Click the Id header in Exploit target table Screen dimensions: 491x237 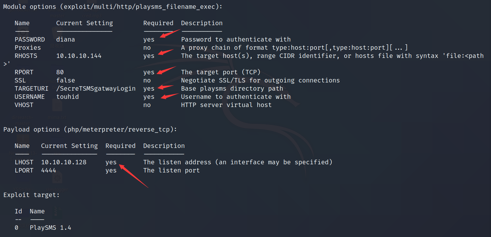click(18, 211)
